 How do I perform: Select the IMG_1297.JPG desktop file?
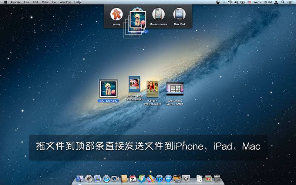[x=108, y=91]
